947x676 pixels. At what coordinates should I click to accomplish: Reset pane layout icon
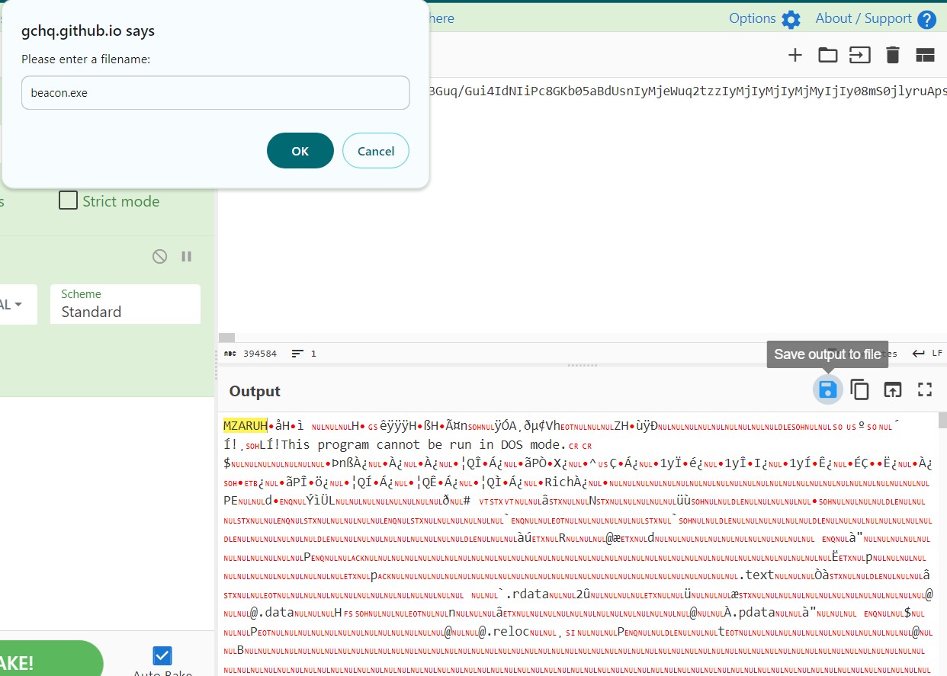click(x=925, y=55)
